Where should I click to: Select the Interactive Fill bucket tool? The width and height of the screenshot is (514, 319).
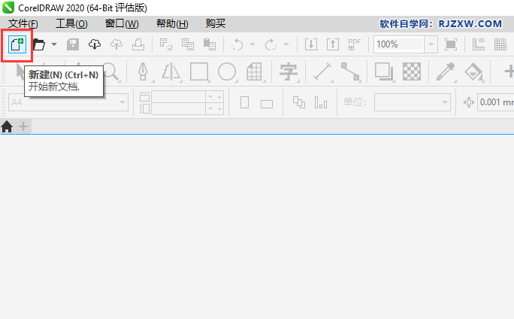coord(473,71)
